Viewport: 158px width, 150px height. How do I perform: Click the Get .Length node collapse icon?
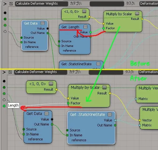point(85,27)
